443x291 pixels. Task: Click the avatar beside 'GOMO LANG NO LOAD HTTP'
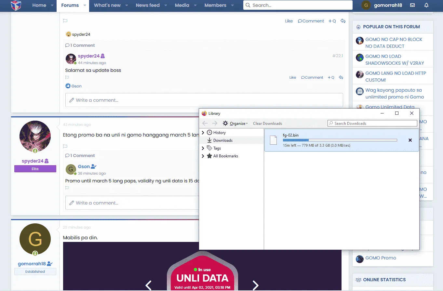[359, 74]
